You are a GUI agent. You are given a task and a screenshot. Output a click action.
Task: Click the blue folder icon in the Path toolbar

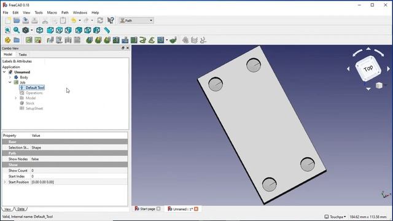[x=17, y=40]
